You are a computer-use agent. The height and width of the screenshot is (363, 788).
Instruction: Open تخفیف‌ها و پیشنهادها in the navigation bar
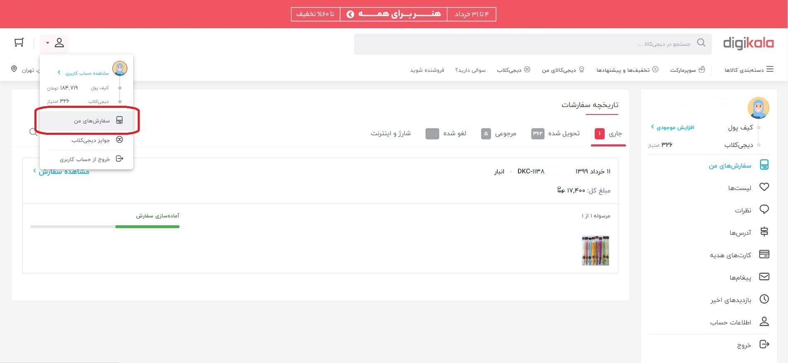(x=627, y=70)
